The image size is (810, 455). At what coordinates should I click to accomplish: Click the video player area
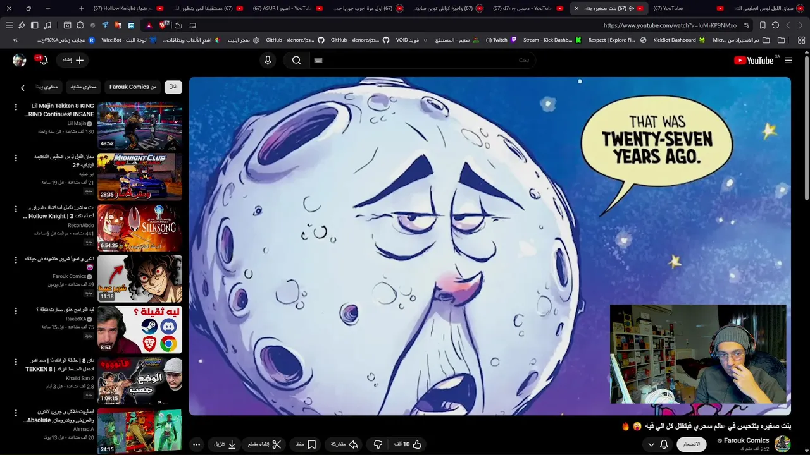coord(490,246)
